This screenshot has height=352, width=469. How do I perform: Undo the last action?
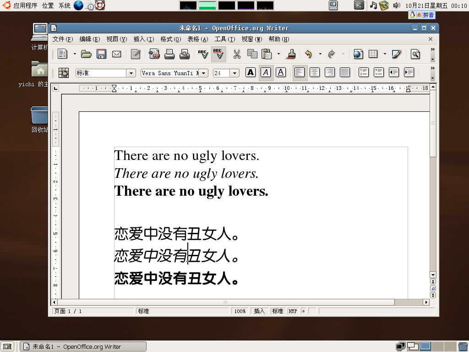click(x=308, y=54)
